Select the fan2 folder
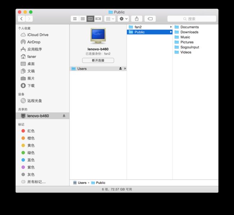Viewport: 234px width, 215px height. pyautogui.click(x=150, y=27)
